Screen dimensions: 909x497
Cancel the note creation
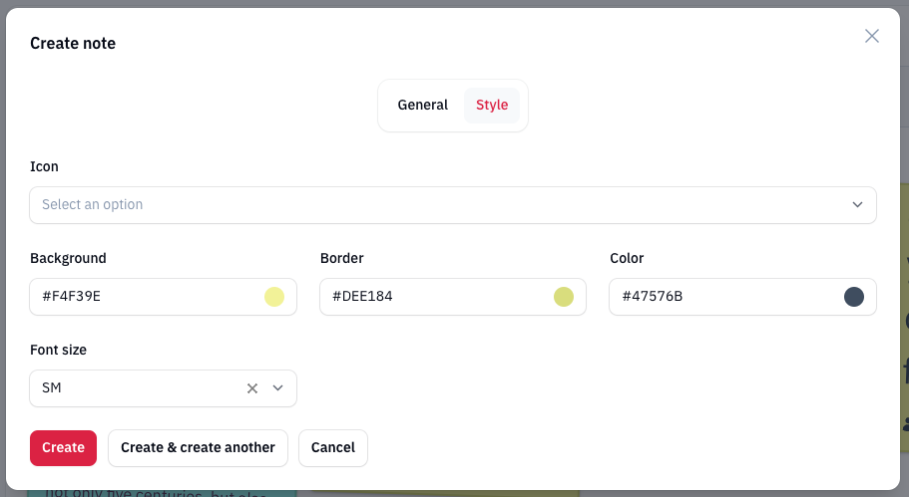click(332, 448)
